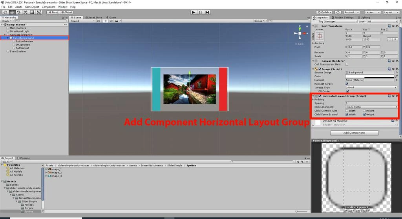The width and height of the screenshot is (402, 219).
Task: Toggle blueprint mode button
Action: tap(390, 40)
